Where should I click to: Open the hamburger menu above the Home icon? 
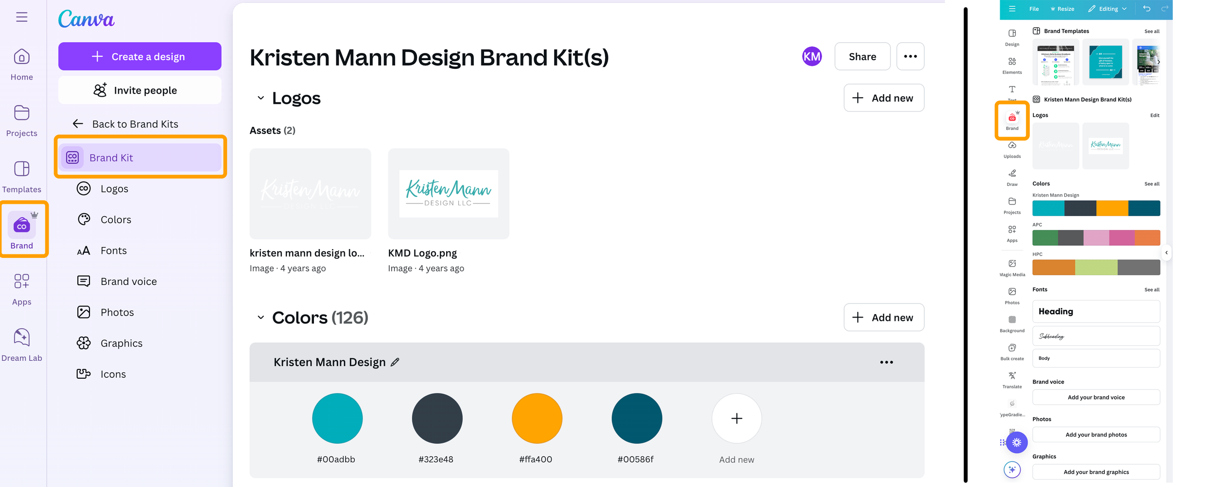click(21, 17)
